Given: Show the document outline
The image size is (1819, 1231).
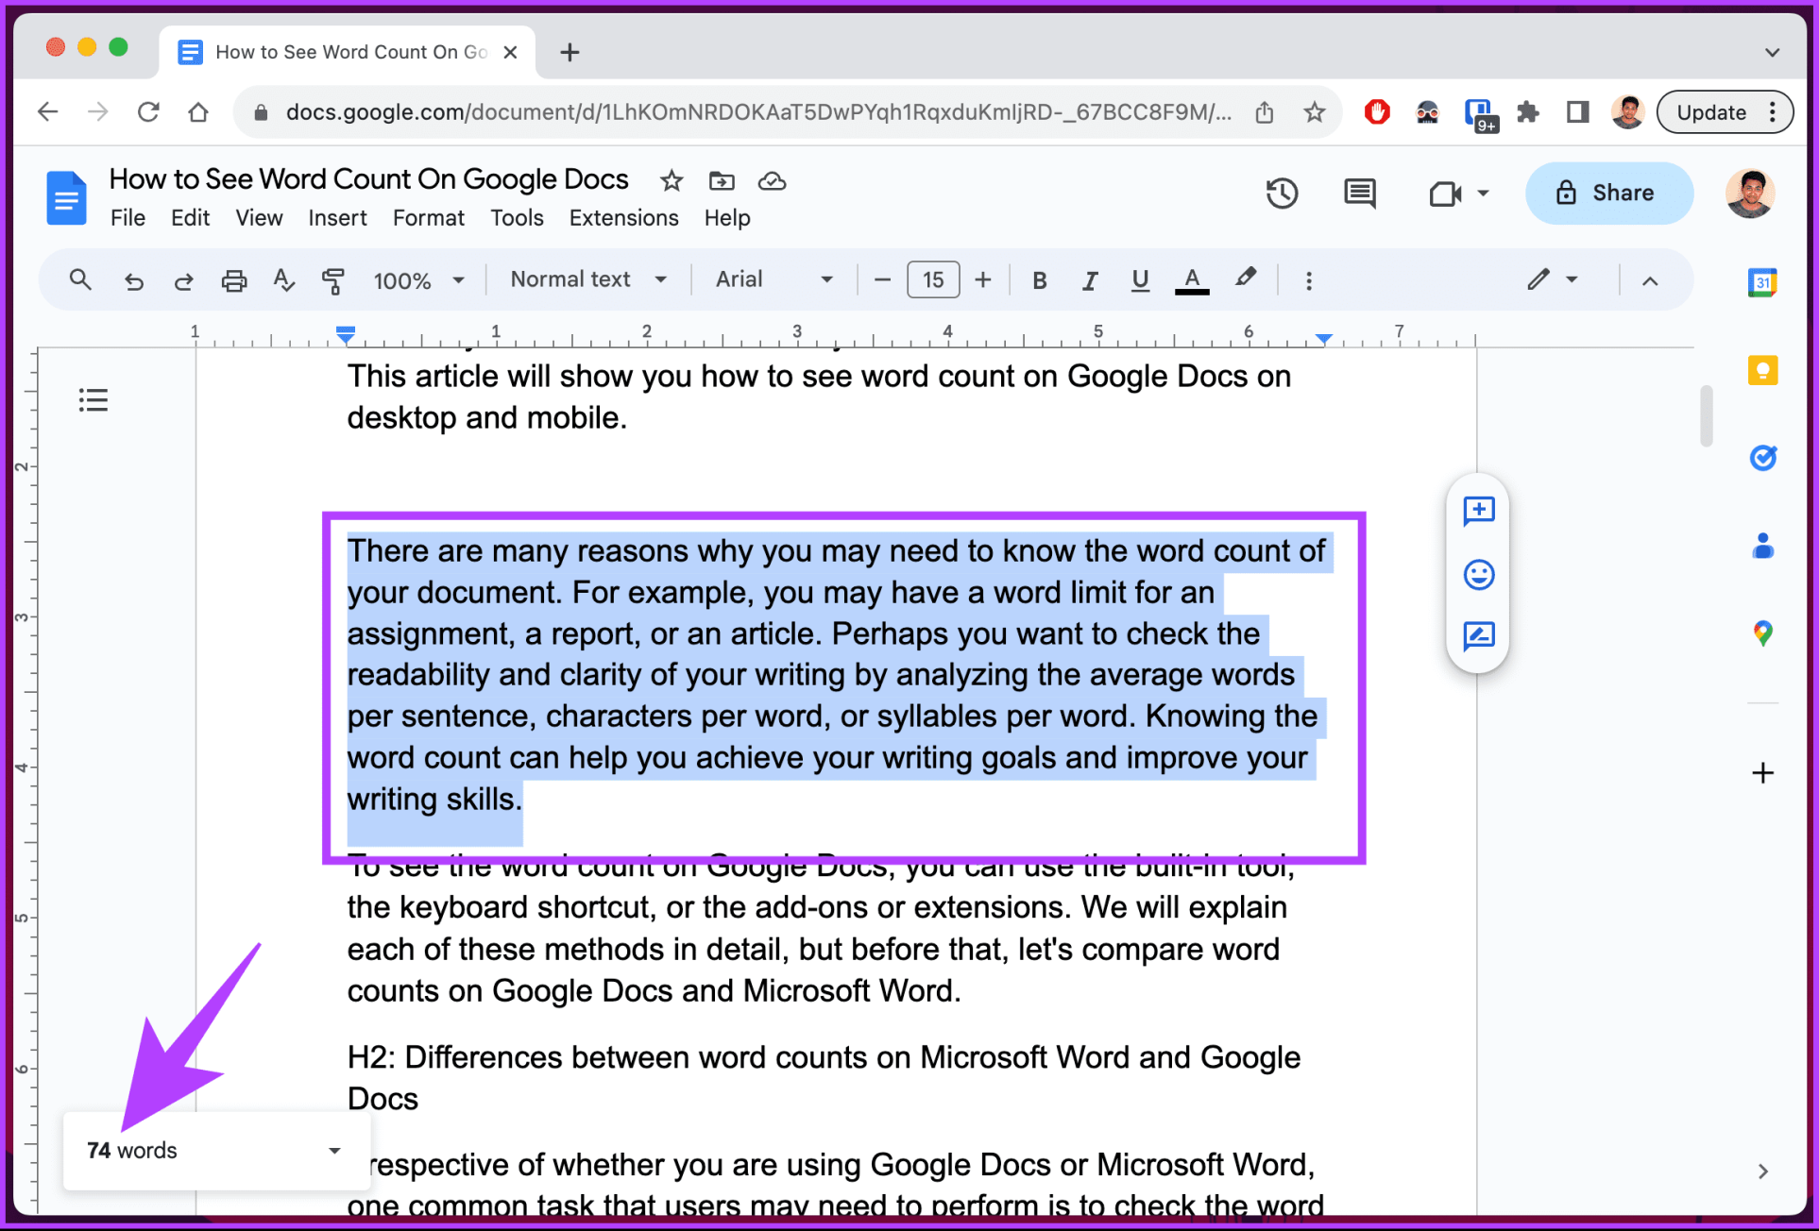Looking at the screenshot, I should 93,400.
